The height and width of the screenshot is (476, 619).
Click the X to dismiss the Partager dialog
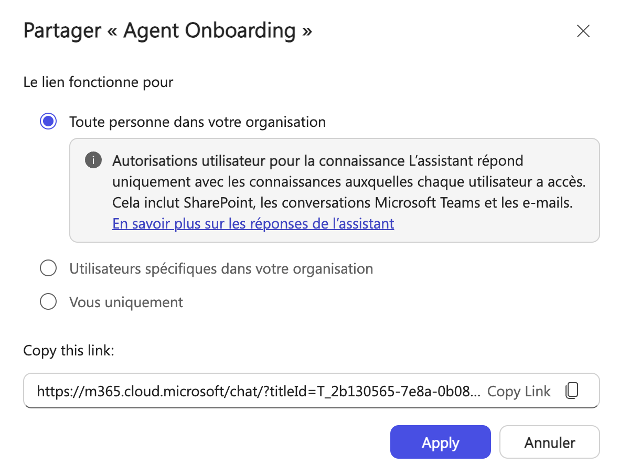[583, 31]
